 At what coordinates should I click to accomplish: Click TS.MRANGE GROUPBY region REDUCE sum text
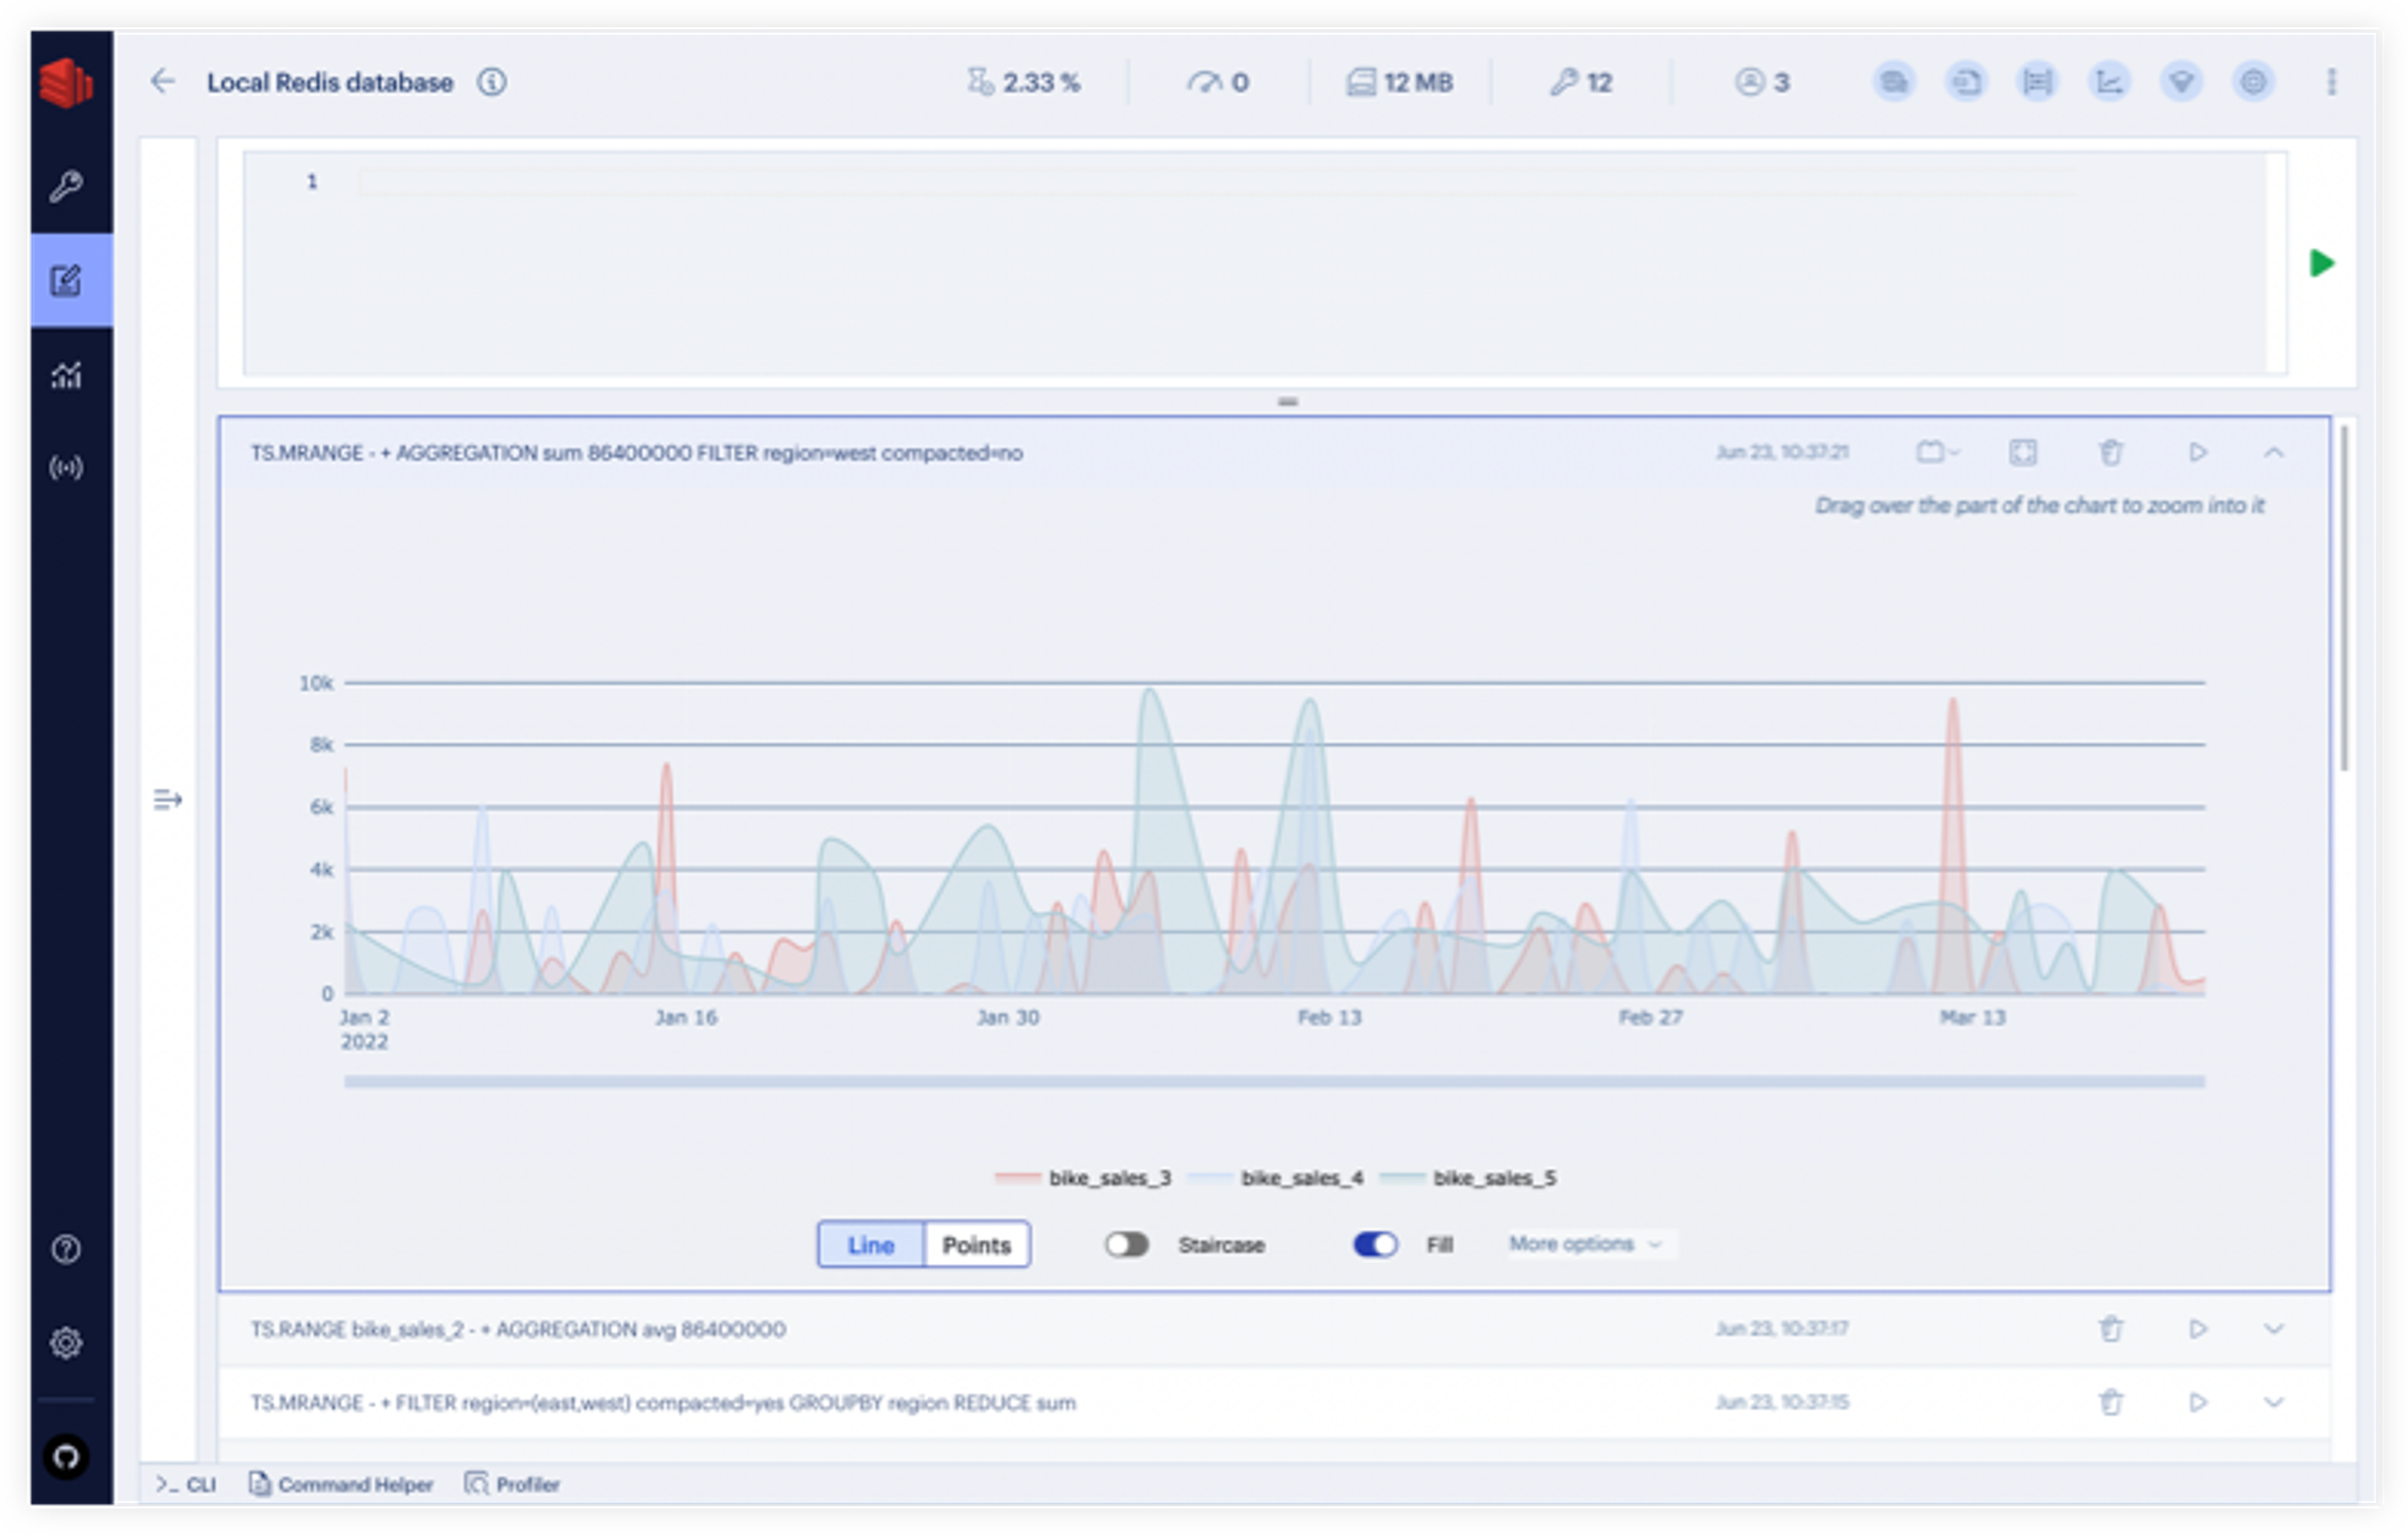click(x=663, y=1403)
